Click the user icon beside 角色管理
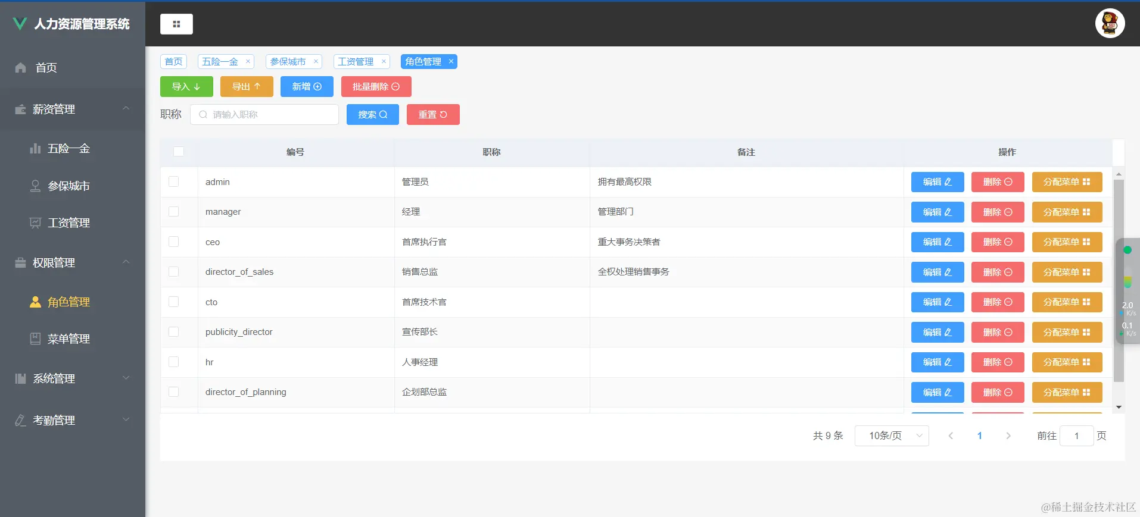1140x517 pixels. pos(35,302)
